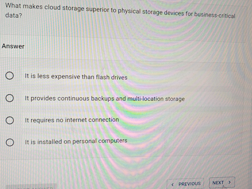Click the option text about flash drive expense

[x=76, y=77]
